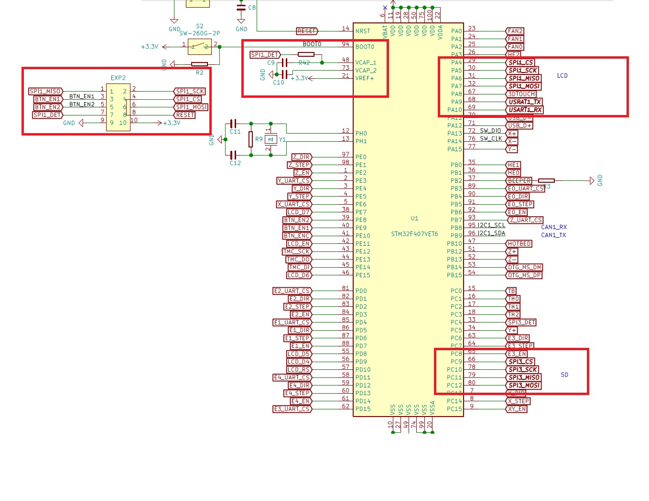Select the SPI3_SCK net label
The image size is (649, 501).
coord(523,370)
